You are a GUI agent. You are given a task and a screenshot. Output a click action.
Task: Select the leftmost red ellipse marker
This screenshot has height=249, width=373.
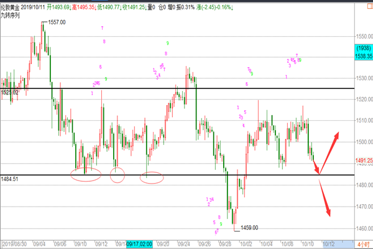coord(85,174)
